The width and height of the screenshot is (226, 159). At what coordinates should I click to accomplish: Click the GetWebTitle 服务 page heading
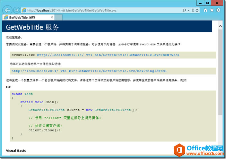[x=32, y=27]
